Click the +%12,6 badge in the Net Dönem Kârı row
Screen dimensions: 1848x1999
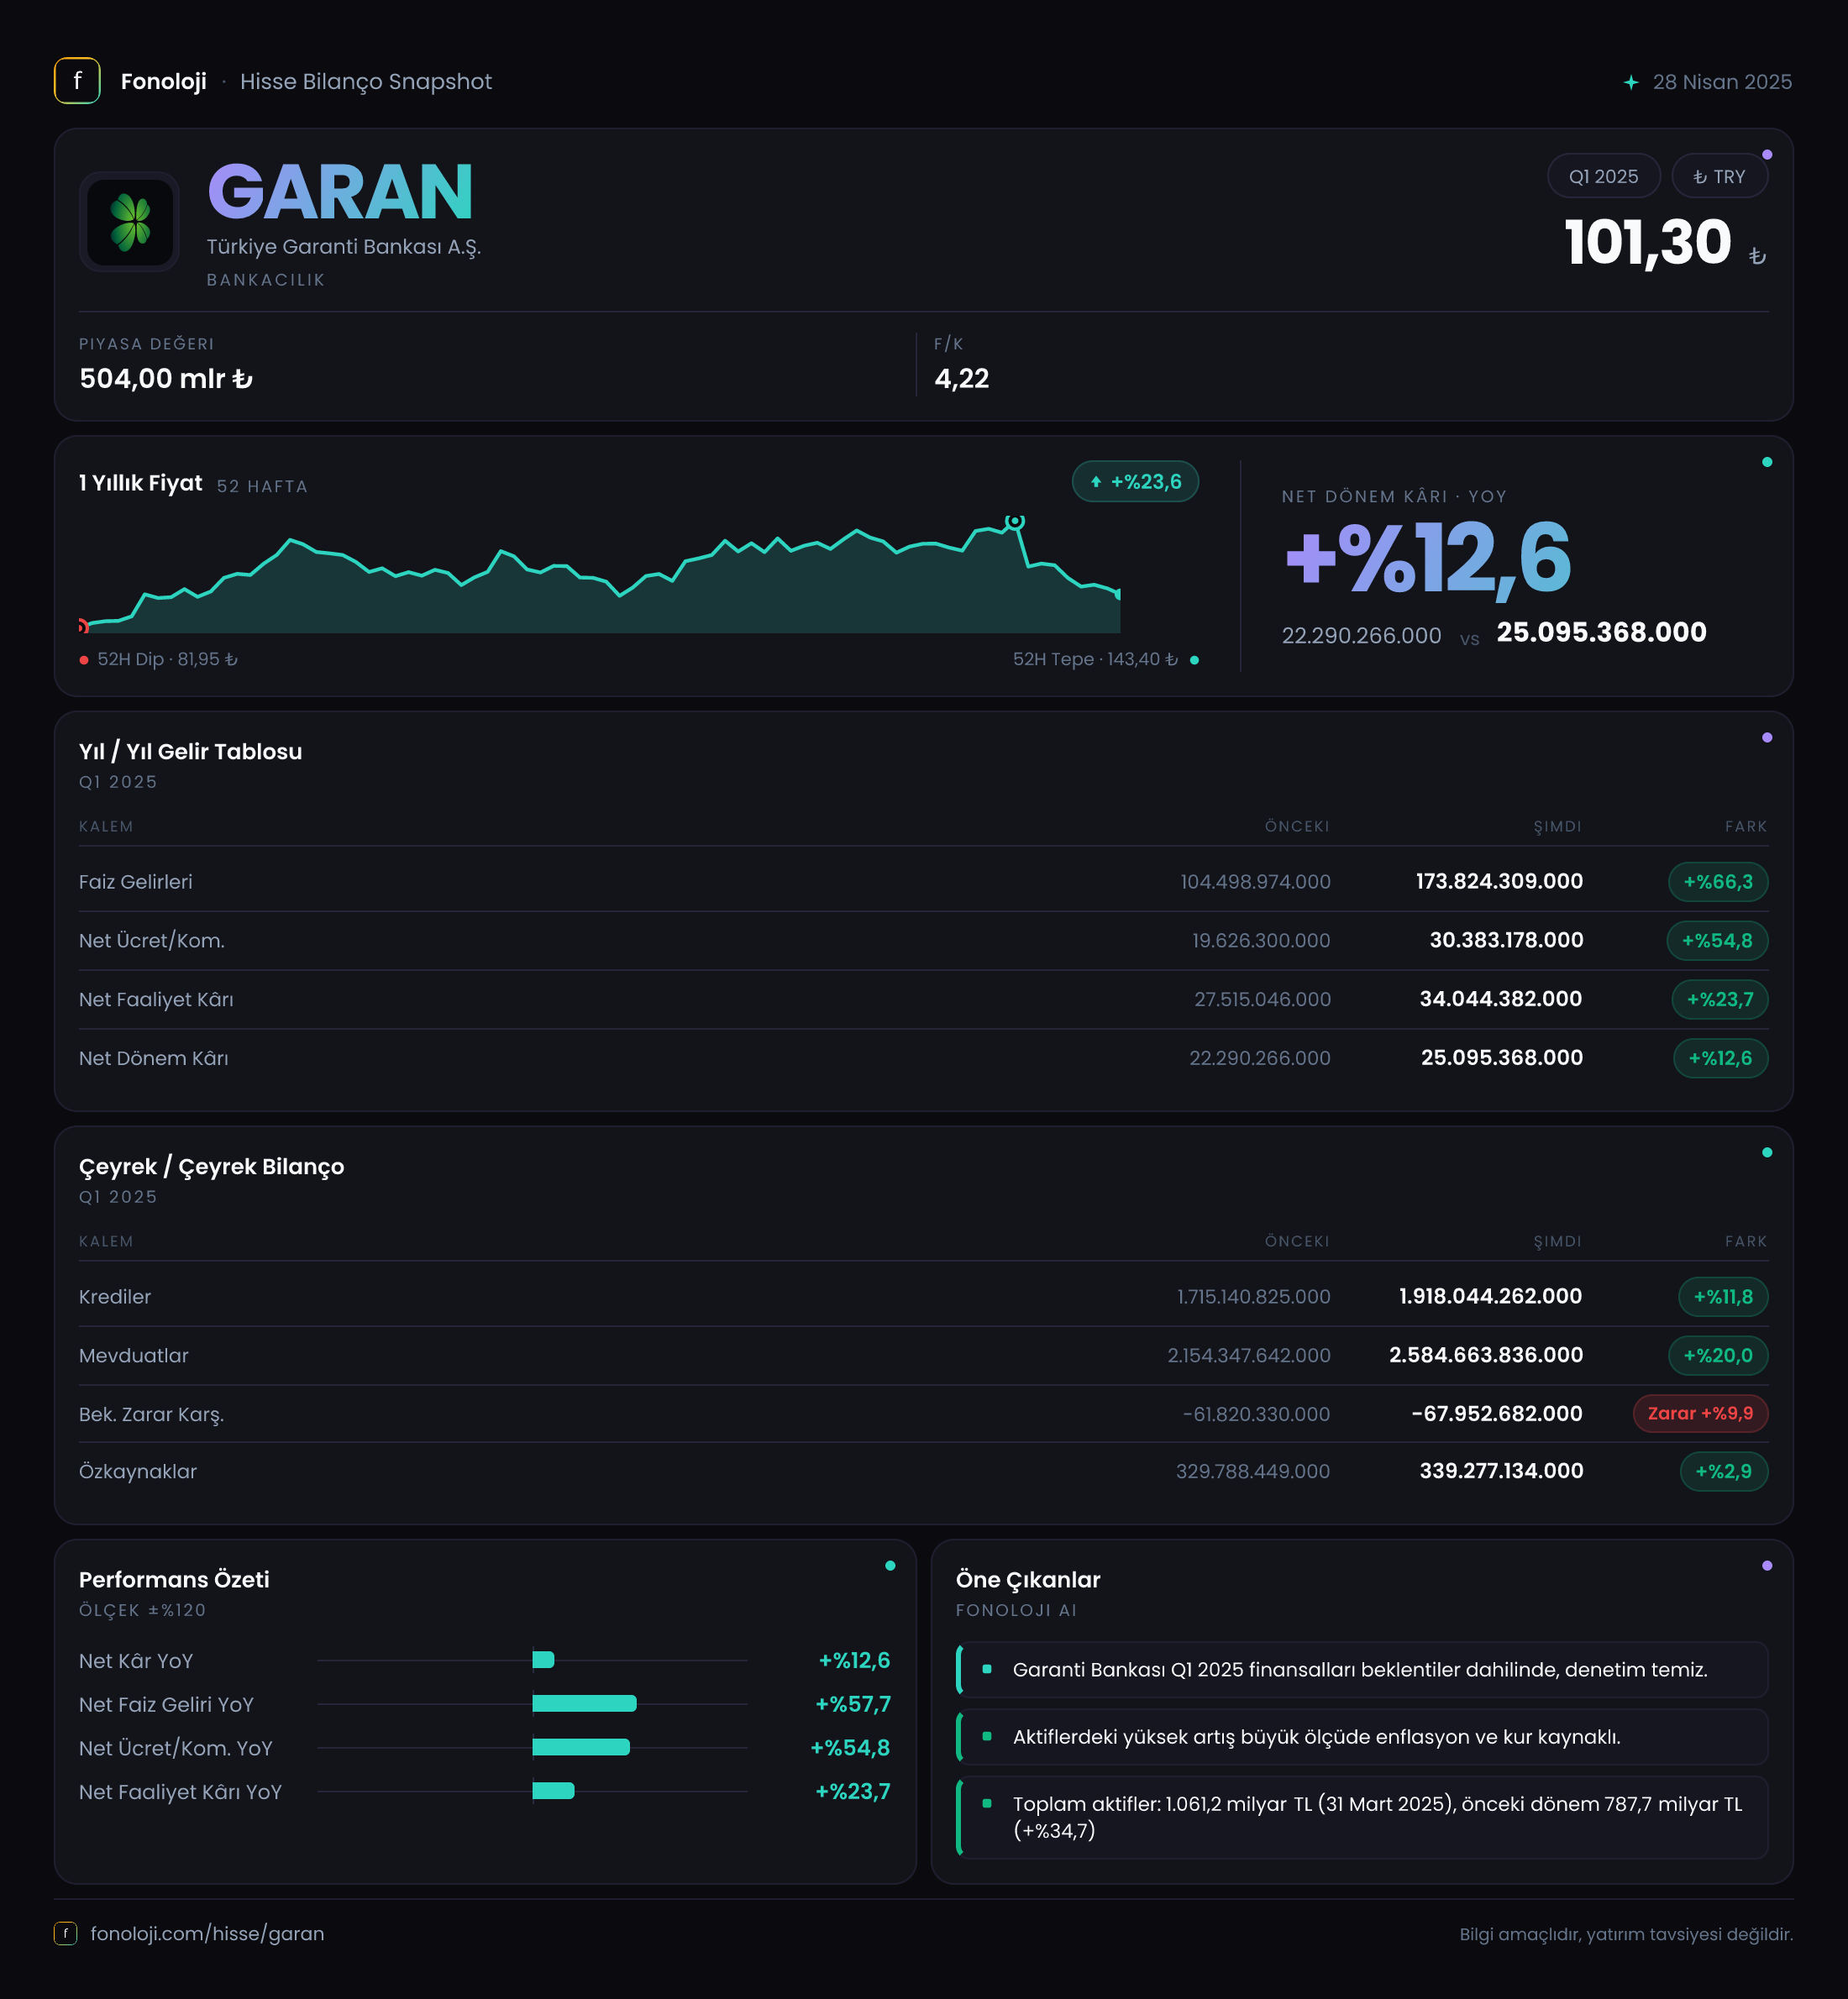click(1720, 1058)
